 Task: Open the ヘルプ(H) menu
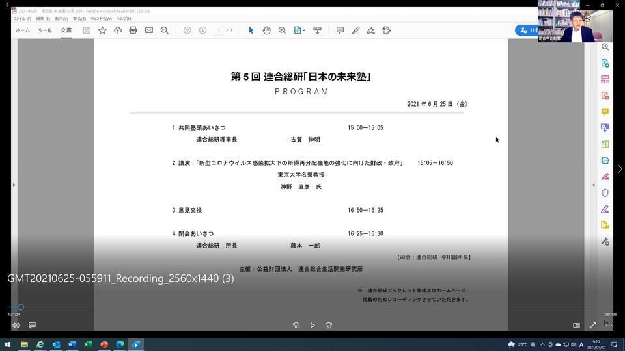pos(124,19)
